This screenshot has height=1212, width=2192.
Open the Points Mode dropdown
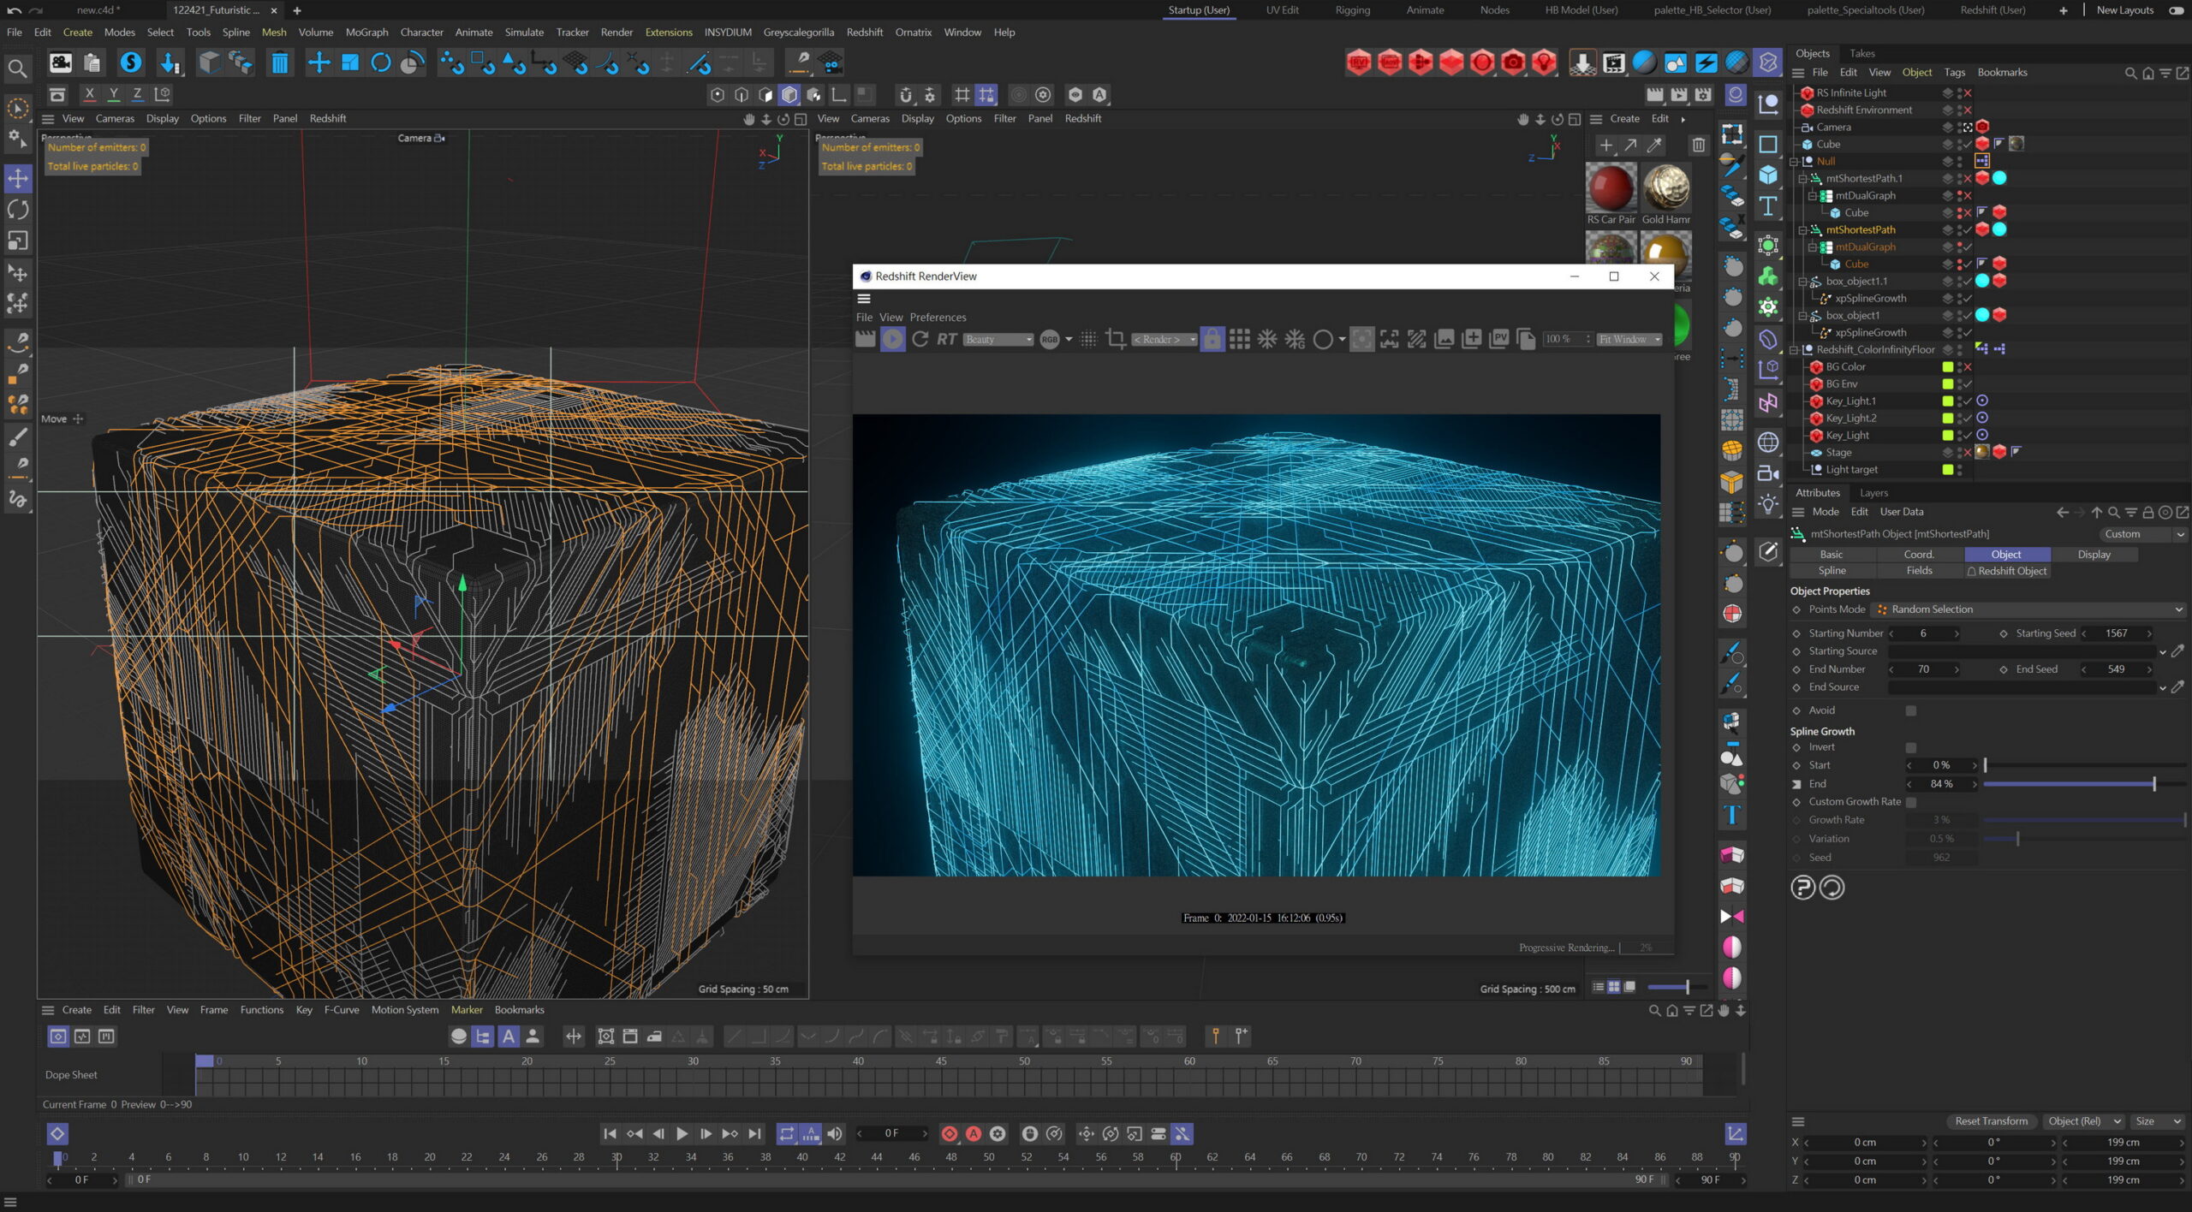(2029, 609)
